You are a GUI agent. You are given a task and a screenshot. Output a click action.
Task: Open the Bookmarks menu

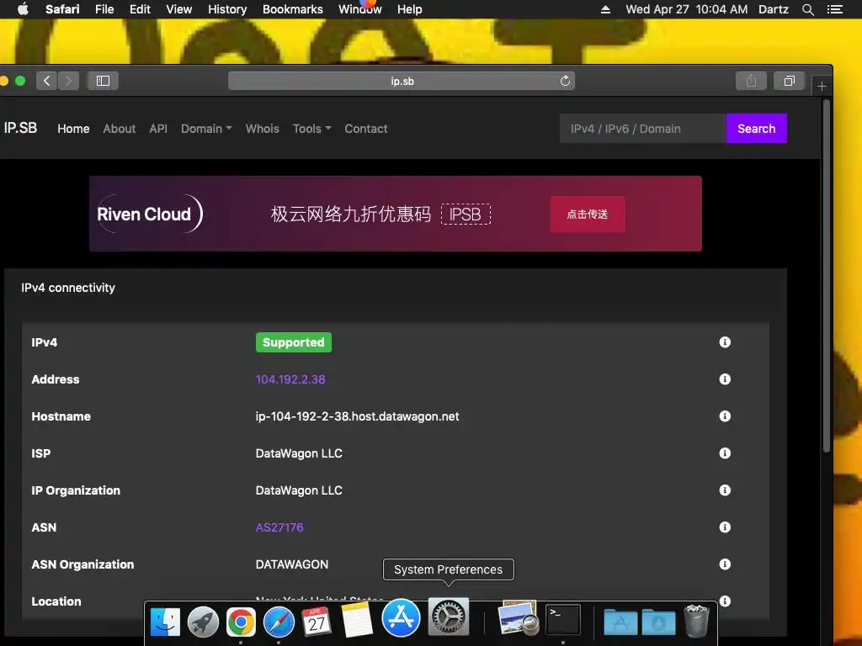coord(292,9)
